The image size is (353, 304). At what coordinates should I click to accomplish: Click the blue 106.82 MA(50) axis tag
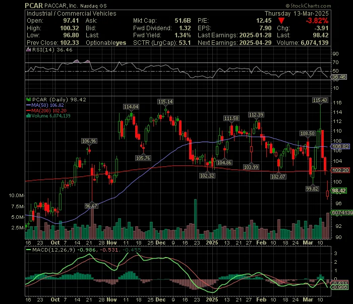click(340, 147)
